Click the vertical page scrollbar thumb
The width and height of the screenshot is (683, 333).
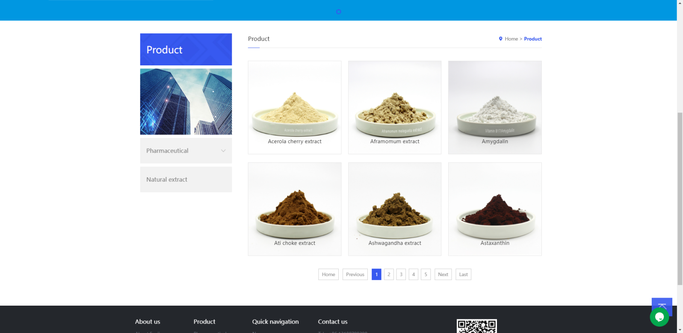pyautogui.click(x=680, y=199)
